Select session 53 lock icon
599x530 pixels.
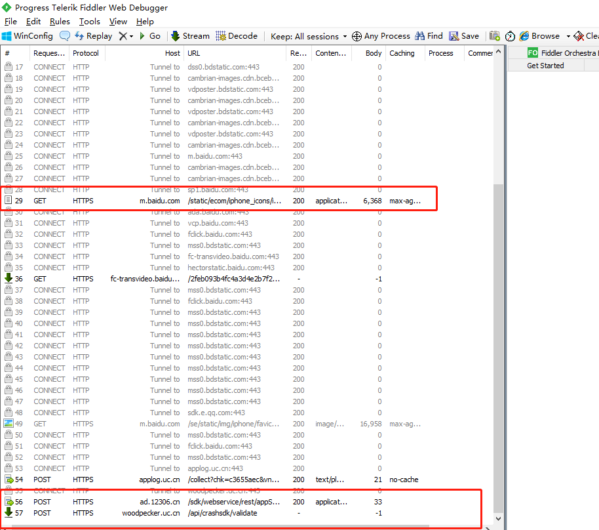coord(9,468)
